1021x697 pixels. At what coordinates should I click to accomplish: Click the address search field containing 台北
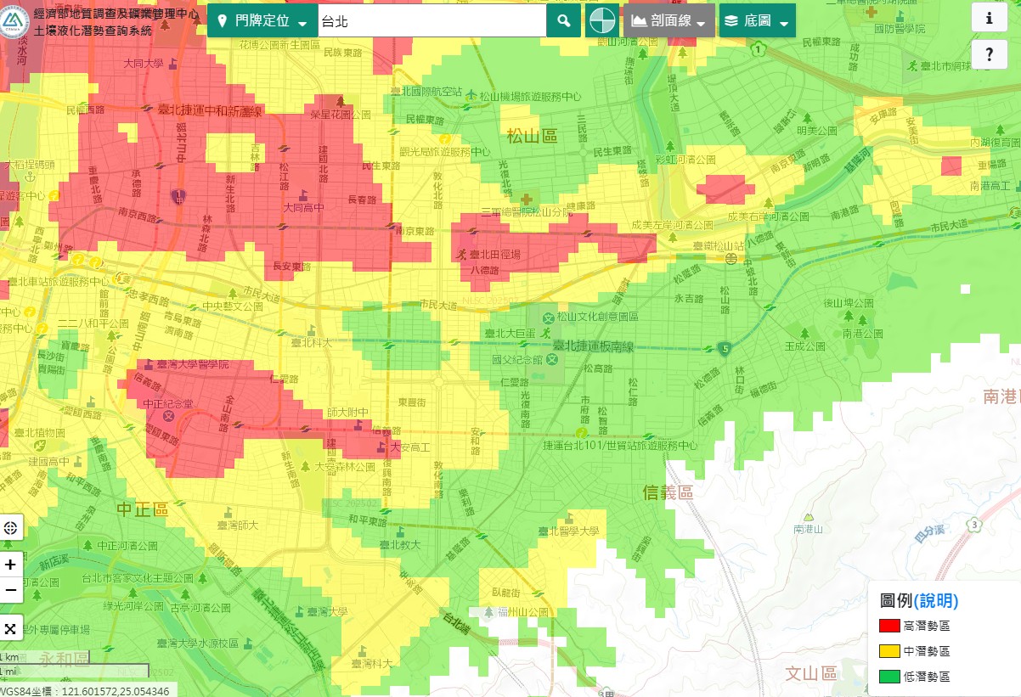tap(432, 21)
